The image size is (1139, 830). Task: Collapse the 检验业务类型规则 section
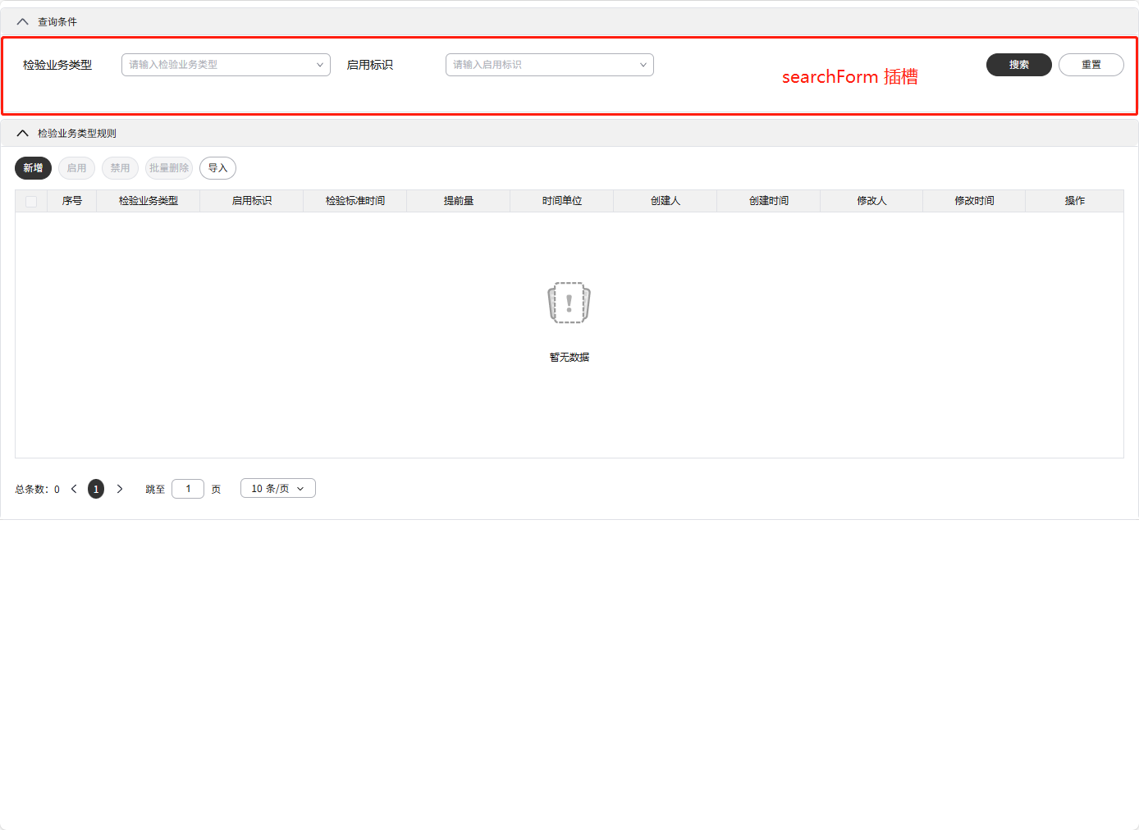point(22,132)
